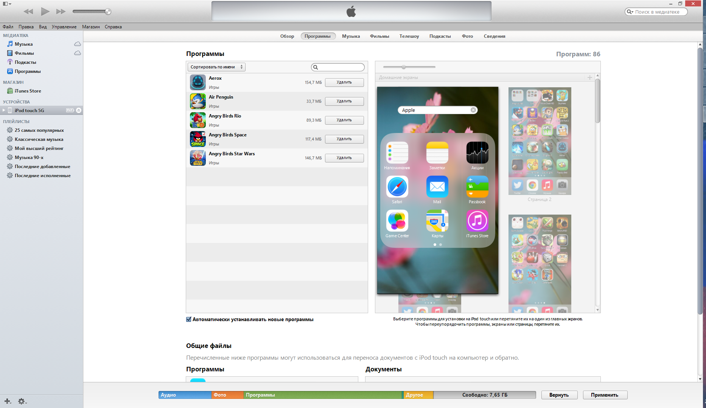Click the Play button

[45, 11]
